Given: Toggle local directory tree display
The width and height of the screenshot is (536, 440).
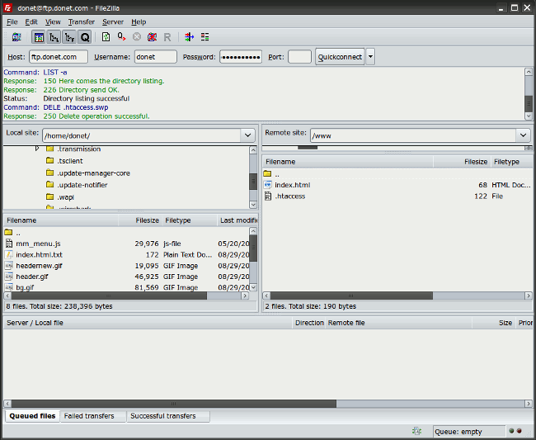Looking at the screenshot, I should (x=54, y=37).
